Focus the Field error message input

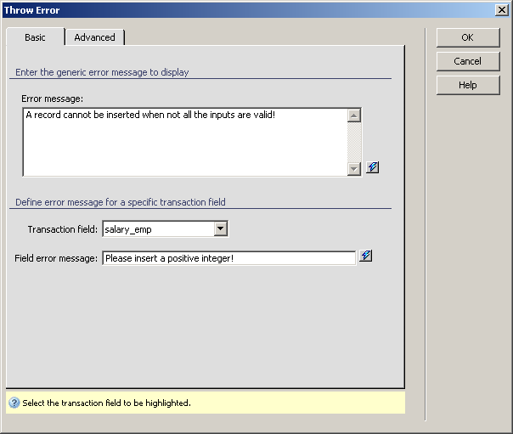click(x=228, y=258)
